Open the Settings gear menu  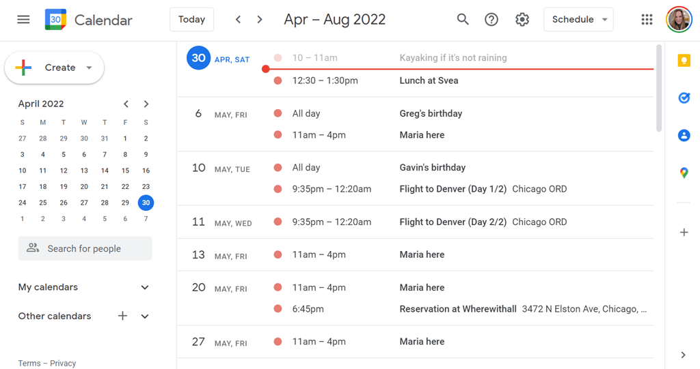(x=522, y=19)
